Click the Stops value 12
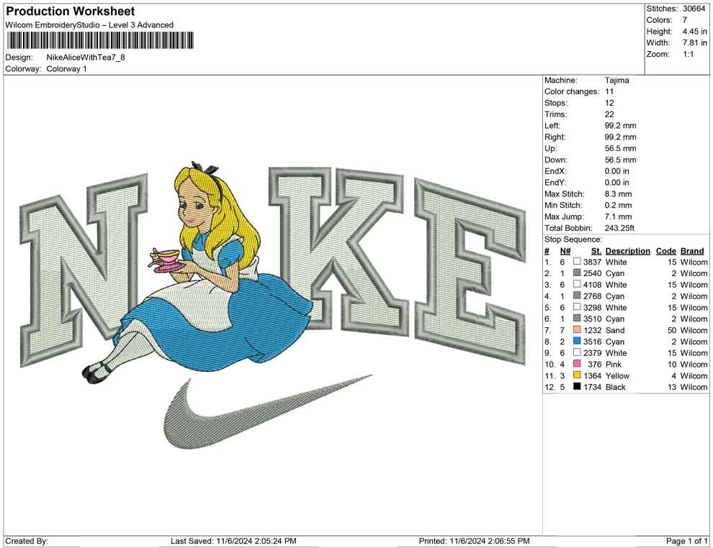Viewport: 713px width, 548px height. [609, 103]
